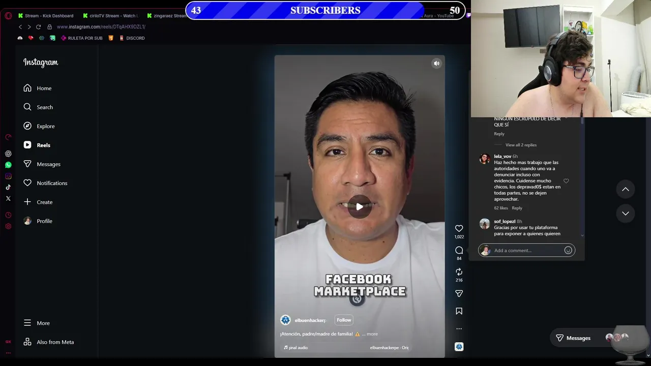651x366 pixels.
Task: Open Instagram in Opera sidebar
Action: (x=8, y=176)
